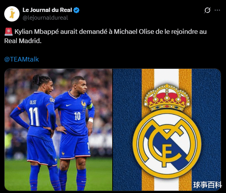
Task: Open the Le Journal du Real display name
Action: (x=47, y=10)
